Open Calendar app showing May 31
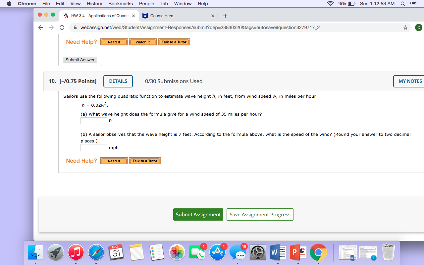The width and height of the screenshot is (424, 265). (x=116, y=253)
